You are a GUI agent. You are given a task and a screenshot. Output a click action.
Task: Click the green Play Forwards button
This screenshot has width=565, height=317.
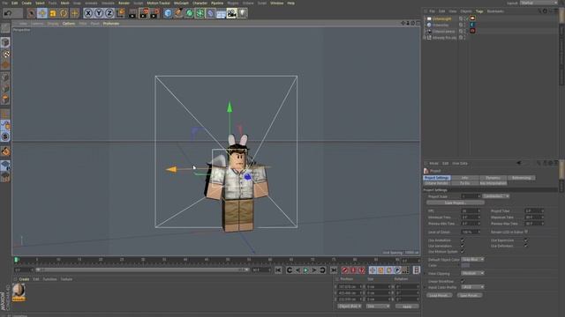[x=306, y=270]
